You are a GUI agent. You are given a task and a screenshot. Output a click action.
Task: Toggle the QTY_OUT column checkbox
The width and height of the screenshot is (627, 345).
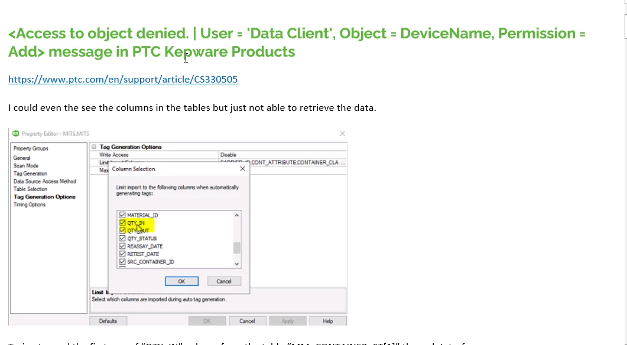[x=122, y=231]
